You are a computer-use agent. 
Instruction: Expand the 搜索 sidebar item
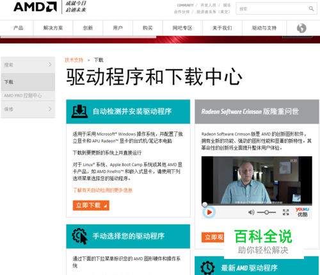tap(28, 65)
